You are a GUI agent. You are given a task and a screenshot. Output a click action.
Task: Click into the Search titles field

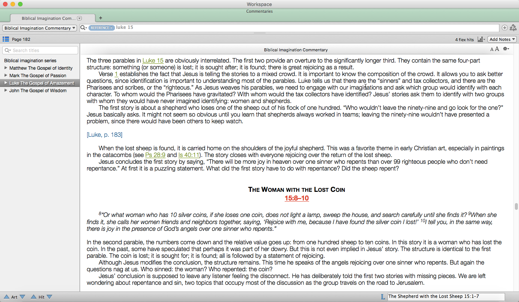[40, 50]
